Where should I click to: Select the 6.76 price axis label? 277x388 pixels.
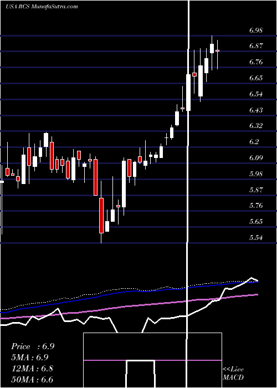(x=256, y=62)
